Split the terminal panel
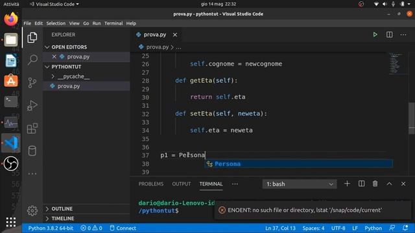The height and width of the screenshot is (233, 415). coord(361,184)
